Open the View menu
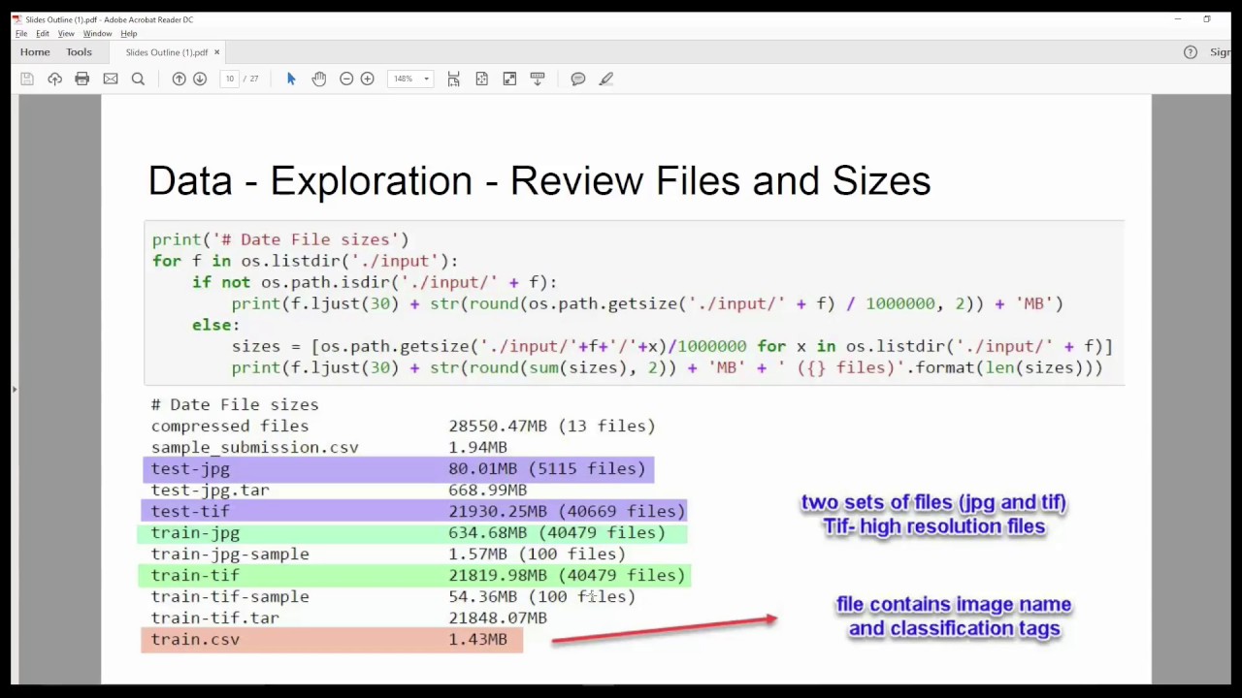Viewport: 1242px width, 698px height. tap(66, 34)
